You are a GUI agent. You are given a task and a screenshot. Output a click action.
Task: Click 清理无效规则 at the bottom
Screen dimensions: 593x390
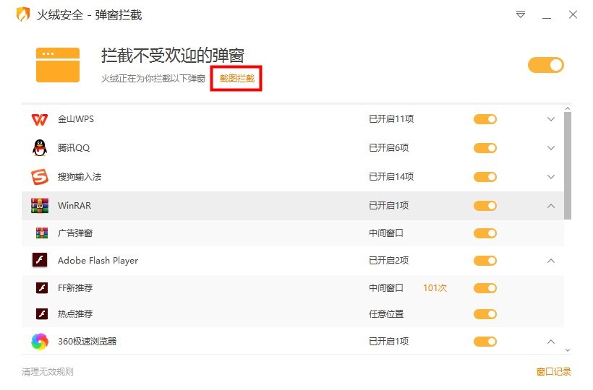point(47,372)
